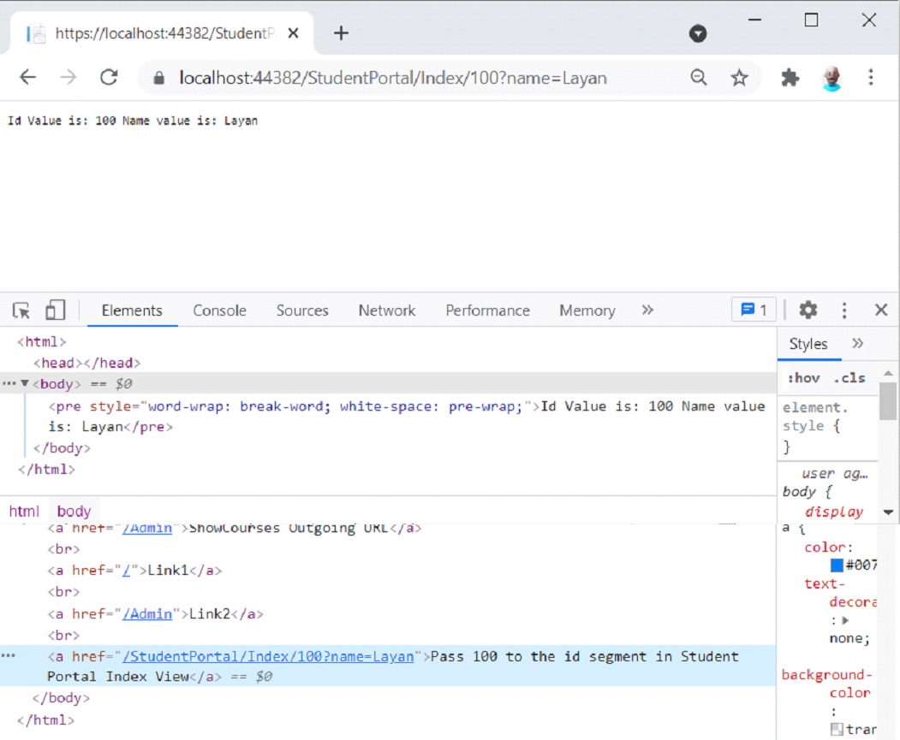Select the html opening tag node
The width and height of the screenshot is (900, 740).
pos(42,342)
